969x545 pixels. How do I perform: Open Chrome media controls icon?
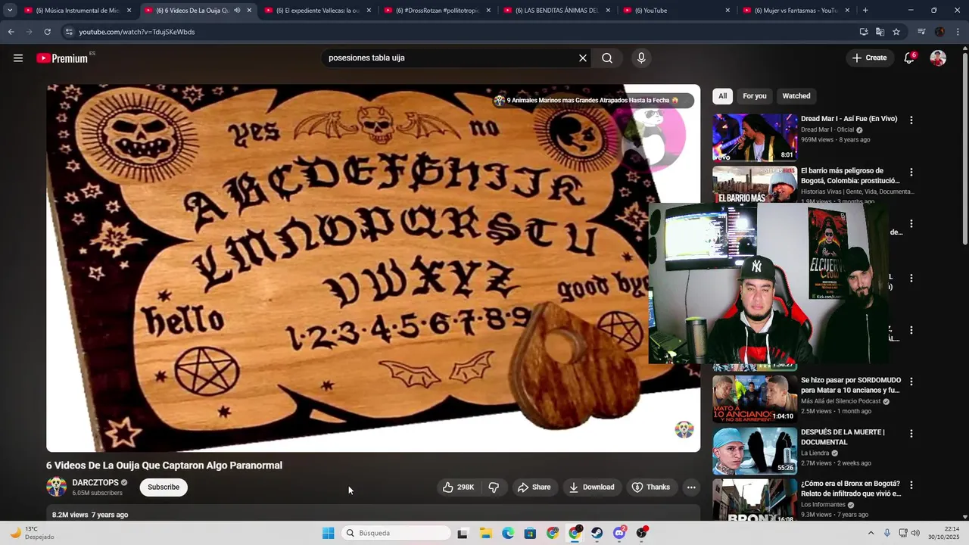coord(921,32)
